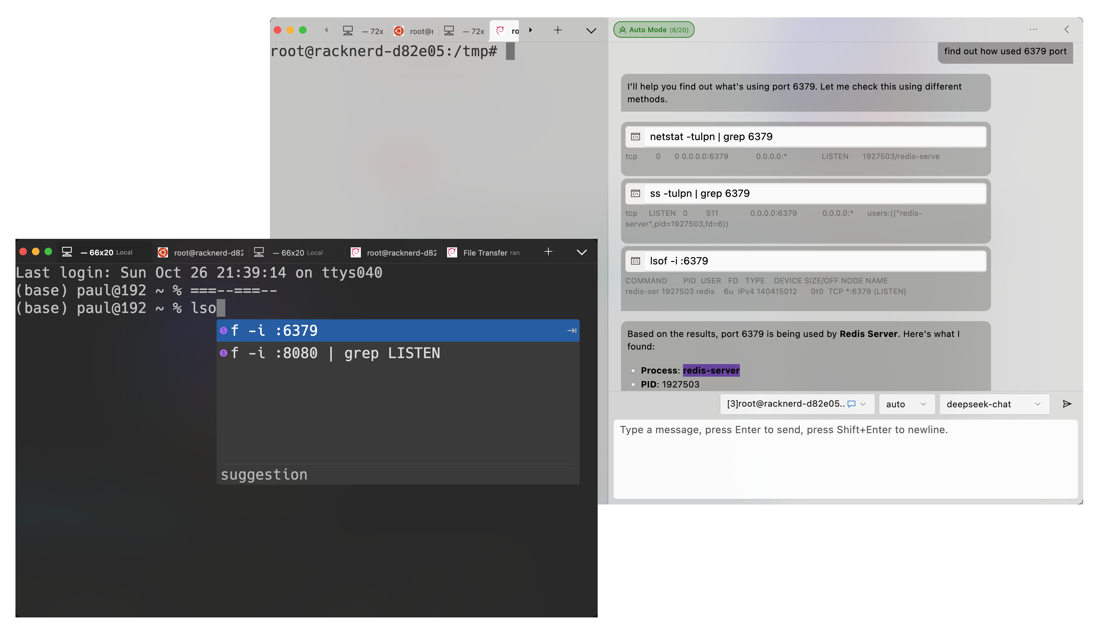Expand tab list chevron in top terminal
The height and width of the screenshot is (631, 1105).
pos(591,30)
